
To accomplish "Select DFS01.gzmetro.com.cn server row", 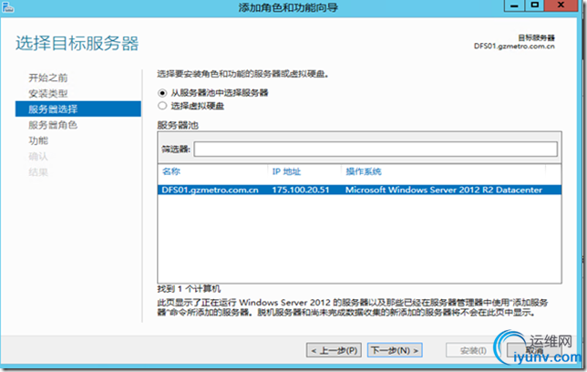I will (359, 190).
